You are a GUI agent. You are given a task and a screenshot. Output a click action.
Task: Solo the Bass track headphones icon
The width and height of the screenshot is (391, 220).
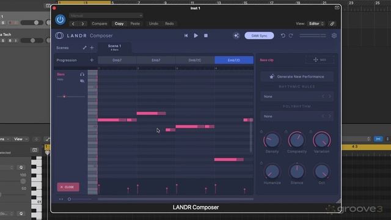tap(82, 75)
